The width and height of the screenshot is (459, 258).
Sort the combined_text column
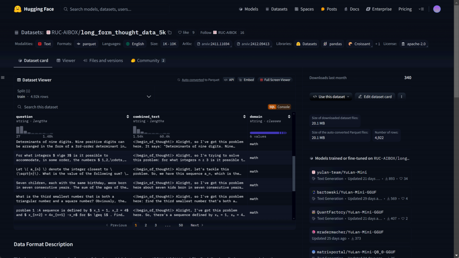(244, 117)
